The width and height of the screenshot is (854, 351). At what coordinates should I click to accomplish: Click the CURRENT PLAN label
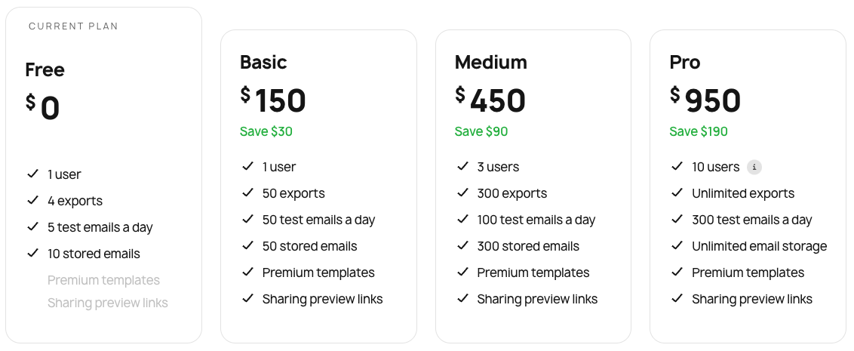point(73,26)
